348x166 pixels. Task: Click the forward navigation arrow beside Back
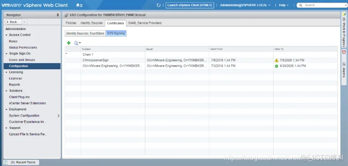tap(24, 22)
